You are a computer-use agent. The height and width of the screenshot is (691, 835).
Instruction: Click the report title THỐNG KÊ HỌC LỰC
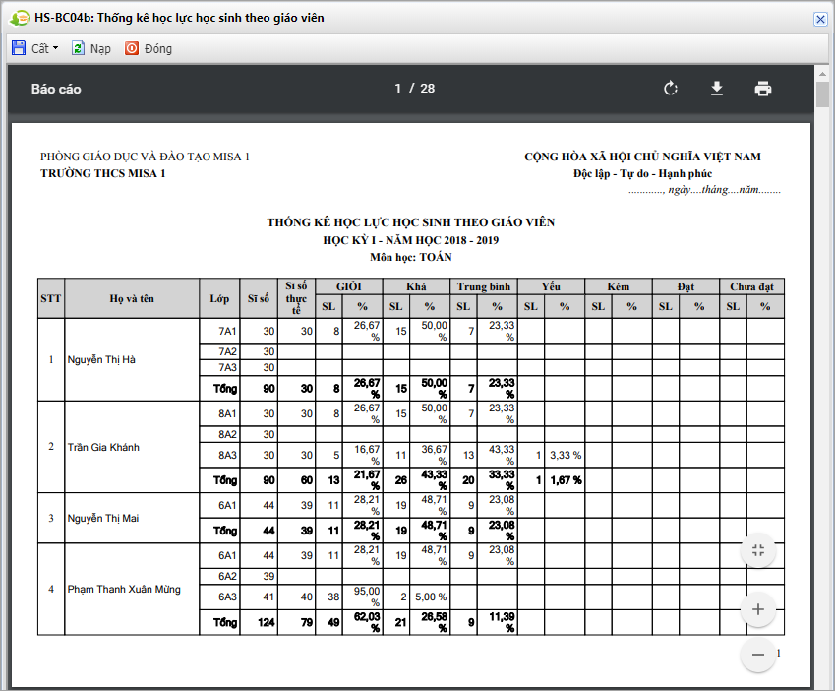point(410,222)
